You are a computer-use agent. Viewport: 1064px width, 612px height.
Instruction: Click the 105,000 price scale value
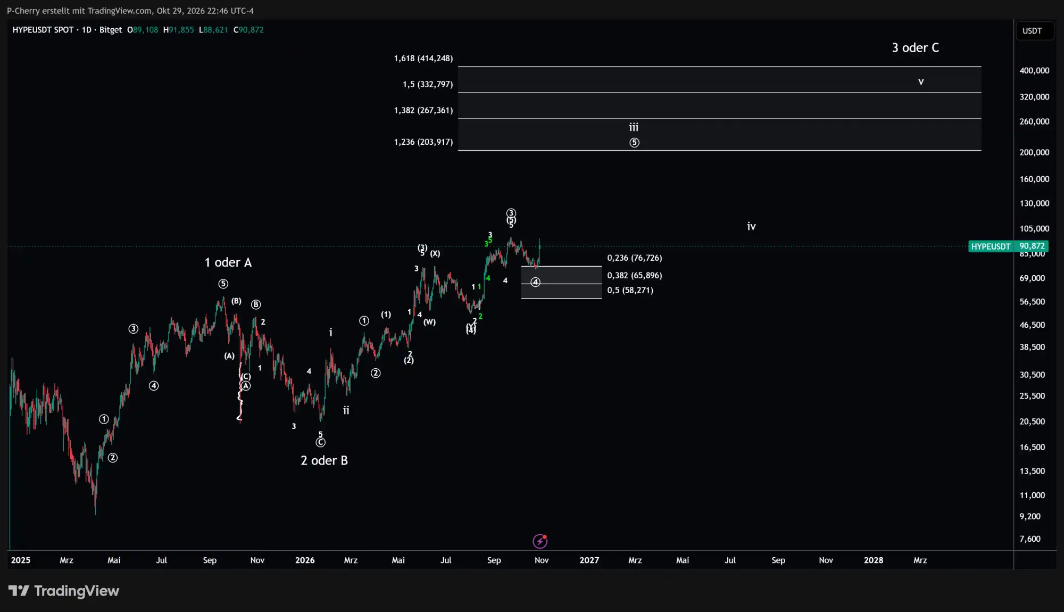tap(1034, 229)
